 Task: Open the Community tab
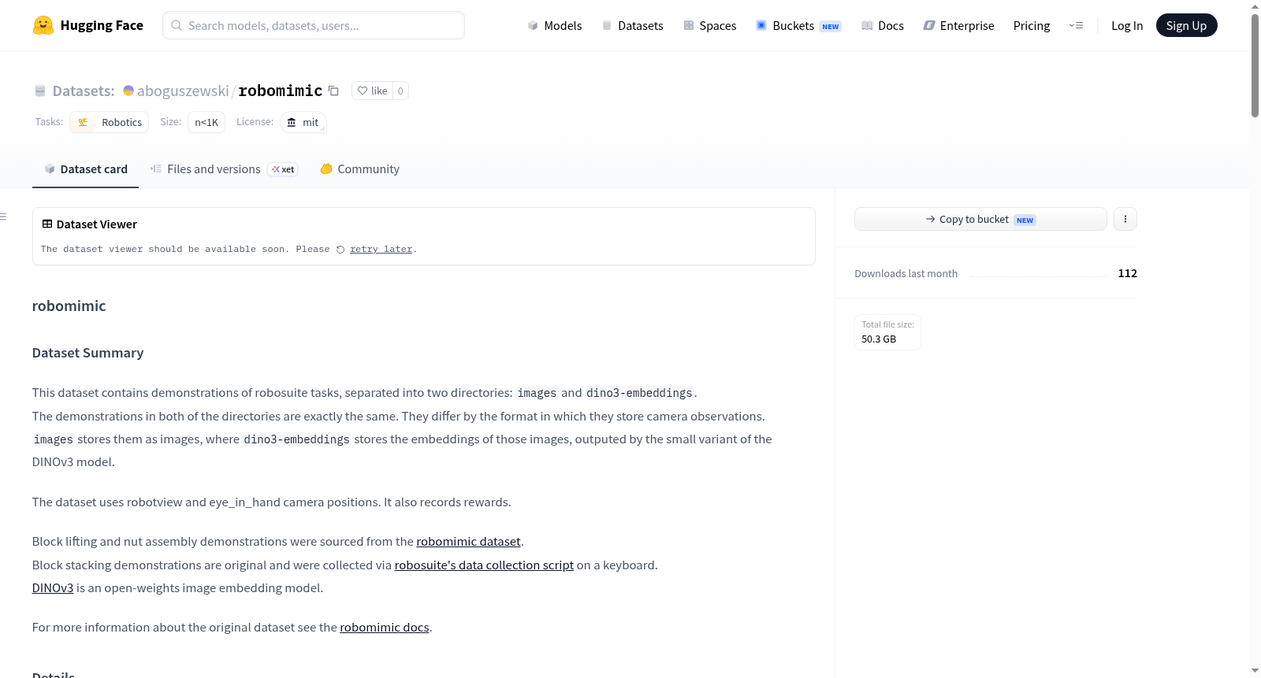pyautogui.click(x=359, y=169)
